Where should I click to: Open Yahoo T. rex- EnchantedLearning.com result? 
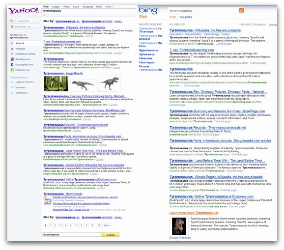[62, 42]
